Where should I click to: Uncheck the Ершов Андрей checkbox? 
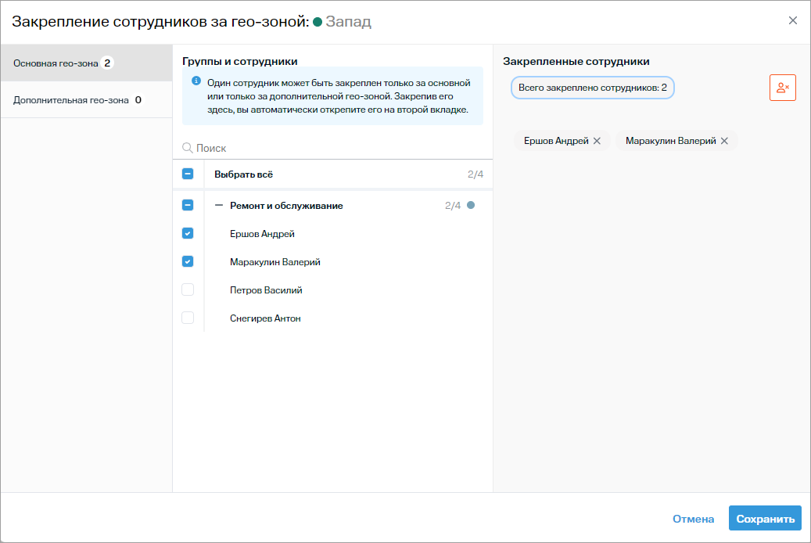188,233
